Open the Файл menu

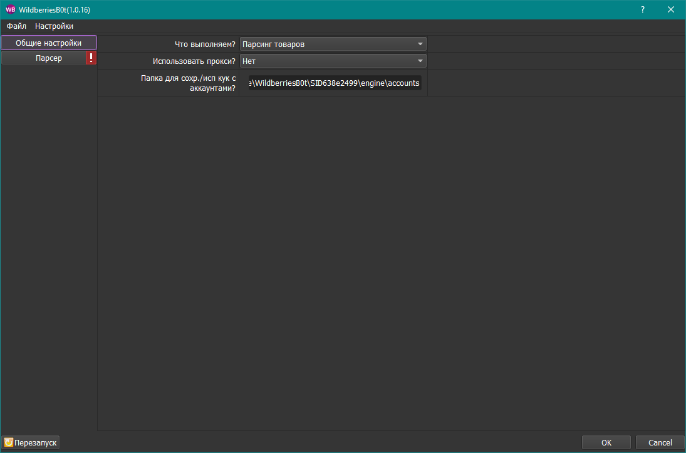click(16, 26)
